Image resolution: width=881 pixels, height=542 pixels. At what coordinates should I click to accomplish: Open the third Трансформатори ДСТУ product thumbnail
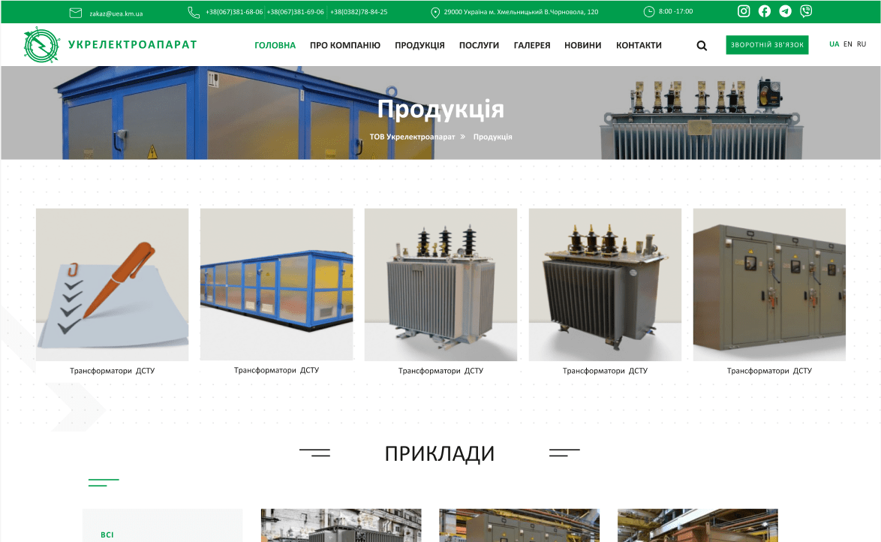(440, 284)
